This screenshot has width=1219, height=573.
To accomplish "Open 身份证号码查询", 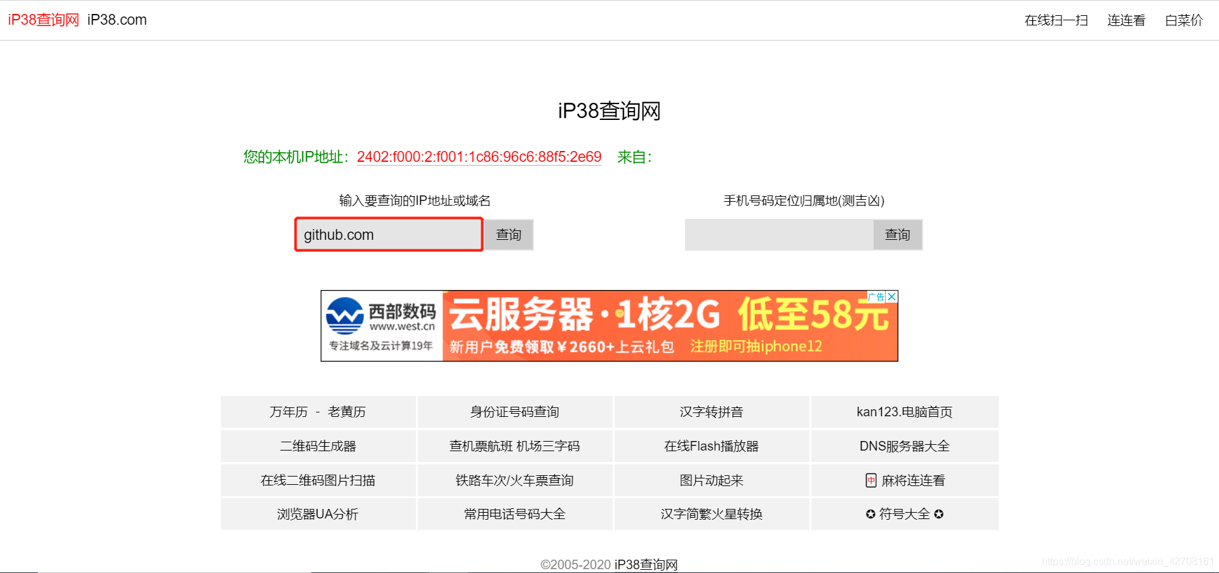I will (515, 412).
